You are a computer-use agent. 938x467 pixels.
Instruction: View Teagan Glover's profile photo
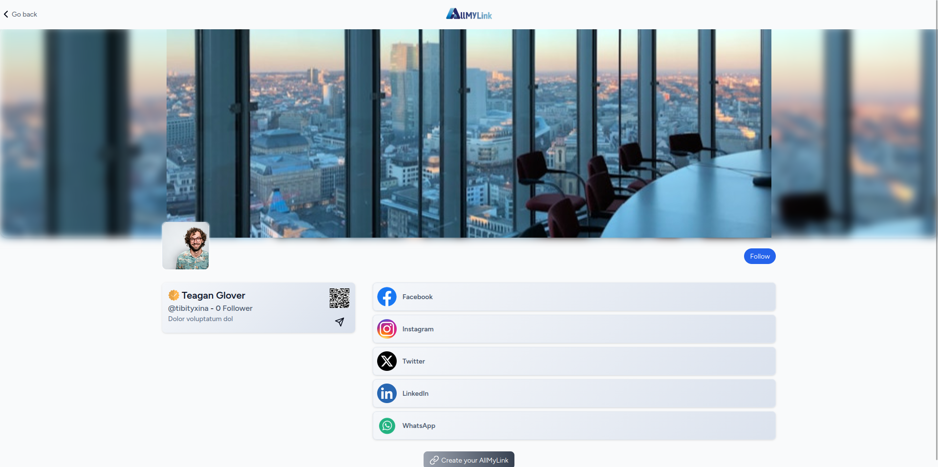pos(186,246)
